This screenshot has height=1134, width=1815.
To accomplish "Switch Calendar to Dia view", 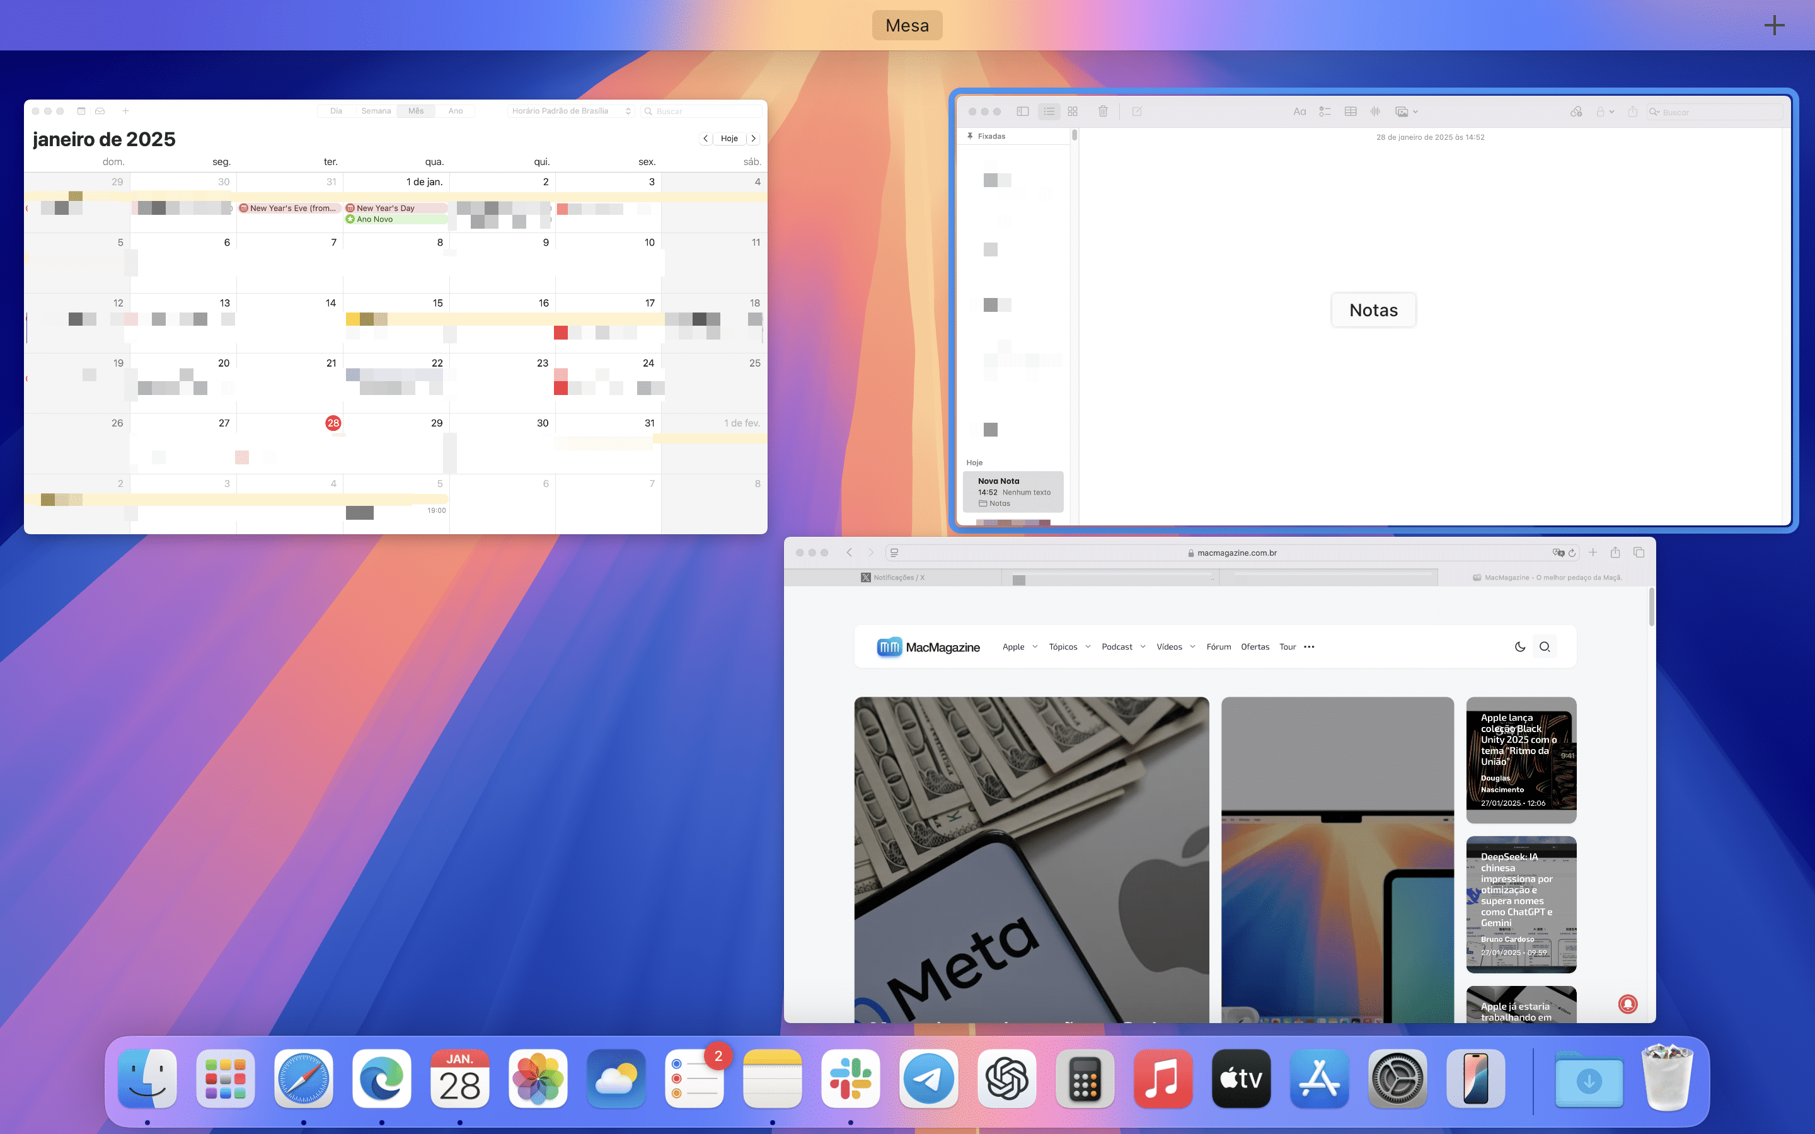I will pos(336,111).
